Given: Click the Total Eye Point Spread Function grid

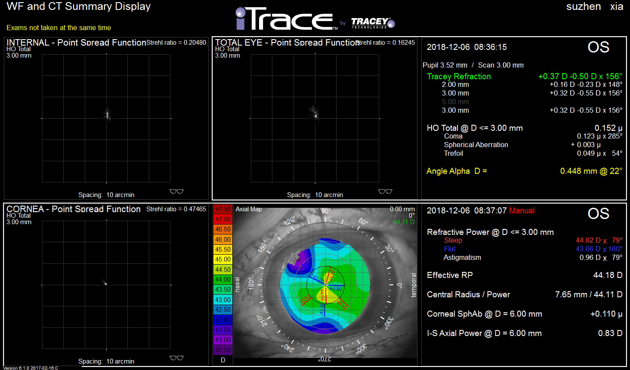Looking at the screenshot, I should pos(315,118).
